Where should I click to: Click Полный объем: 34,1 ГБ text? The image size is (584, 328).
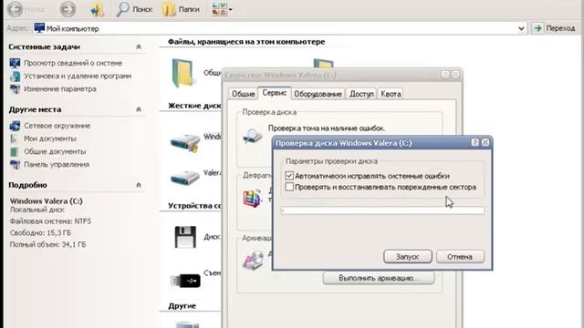pos(47,244)
